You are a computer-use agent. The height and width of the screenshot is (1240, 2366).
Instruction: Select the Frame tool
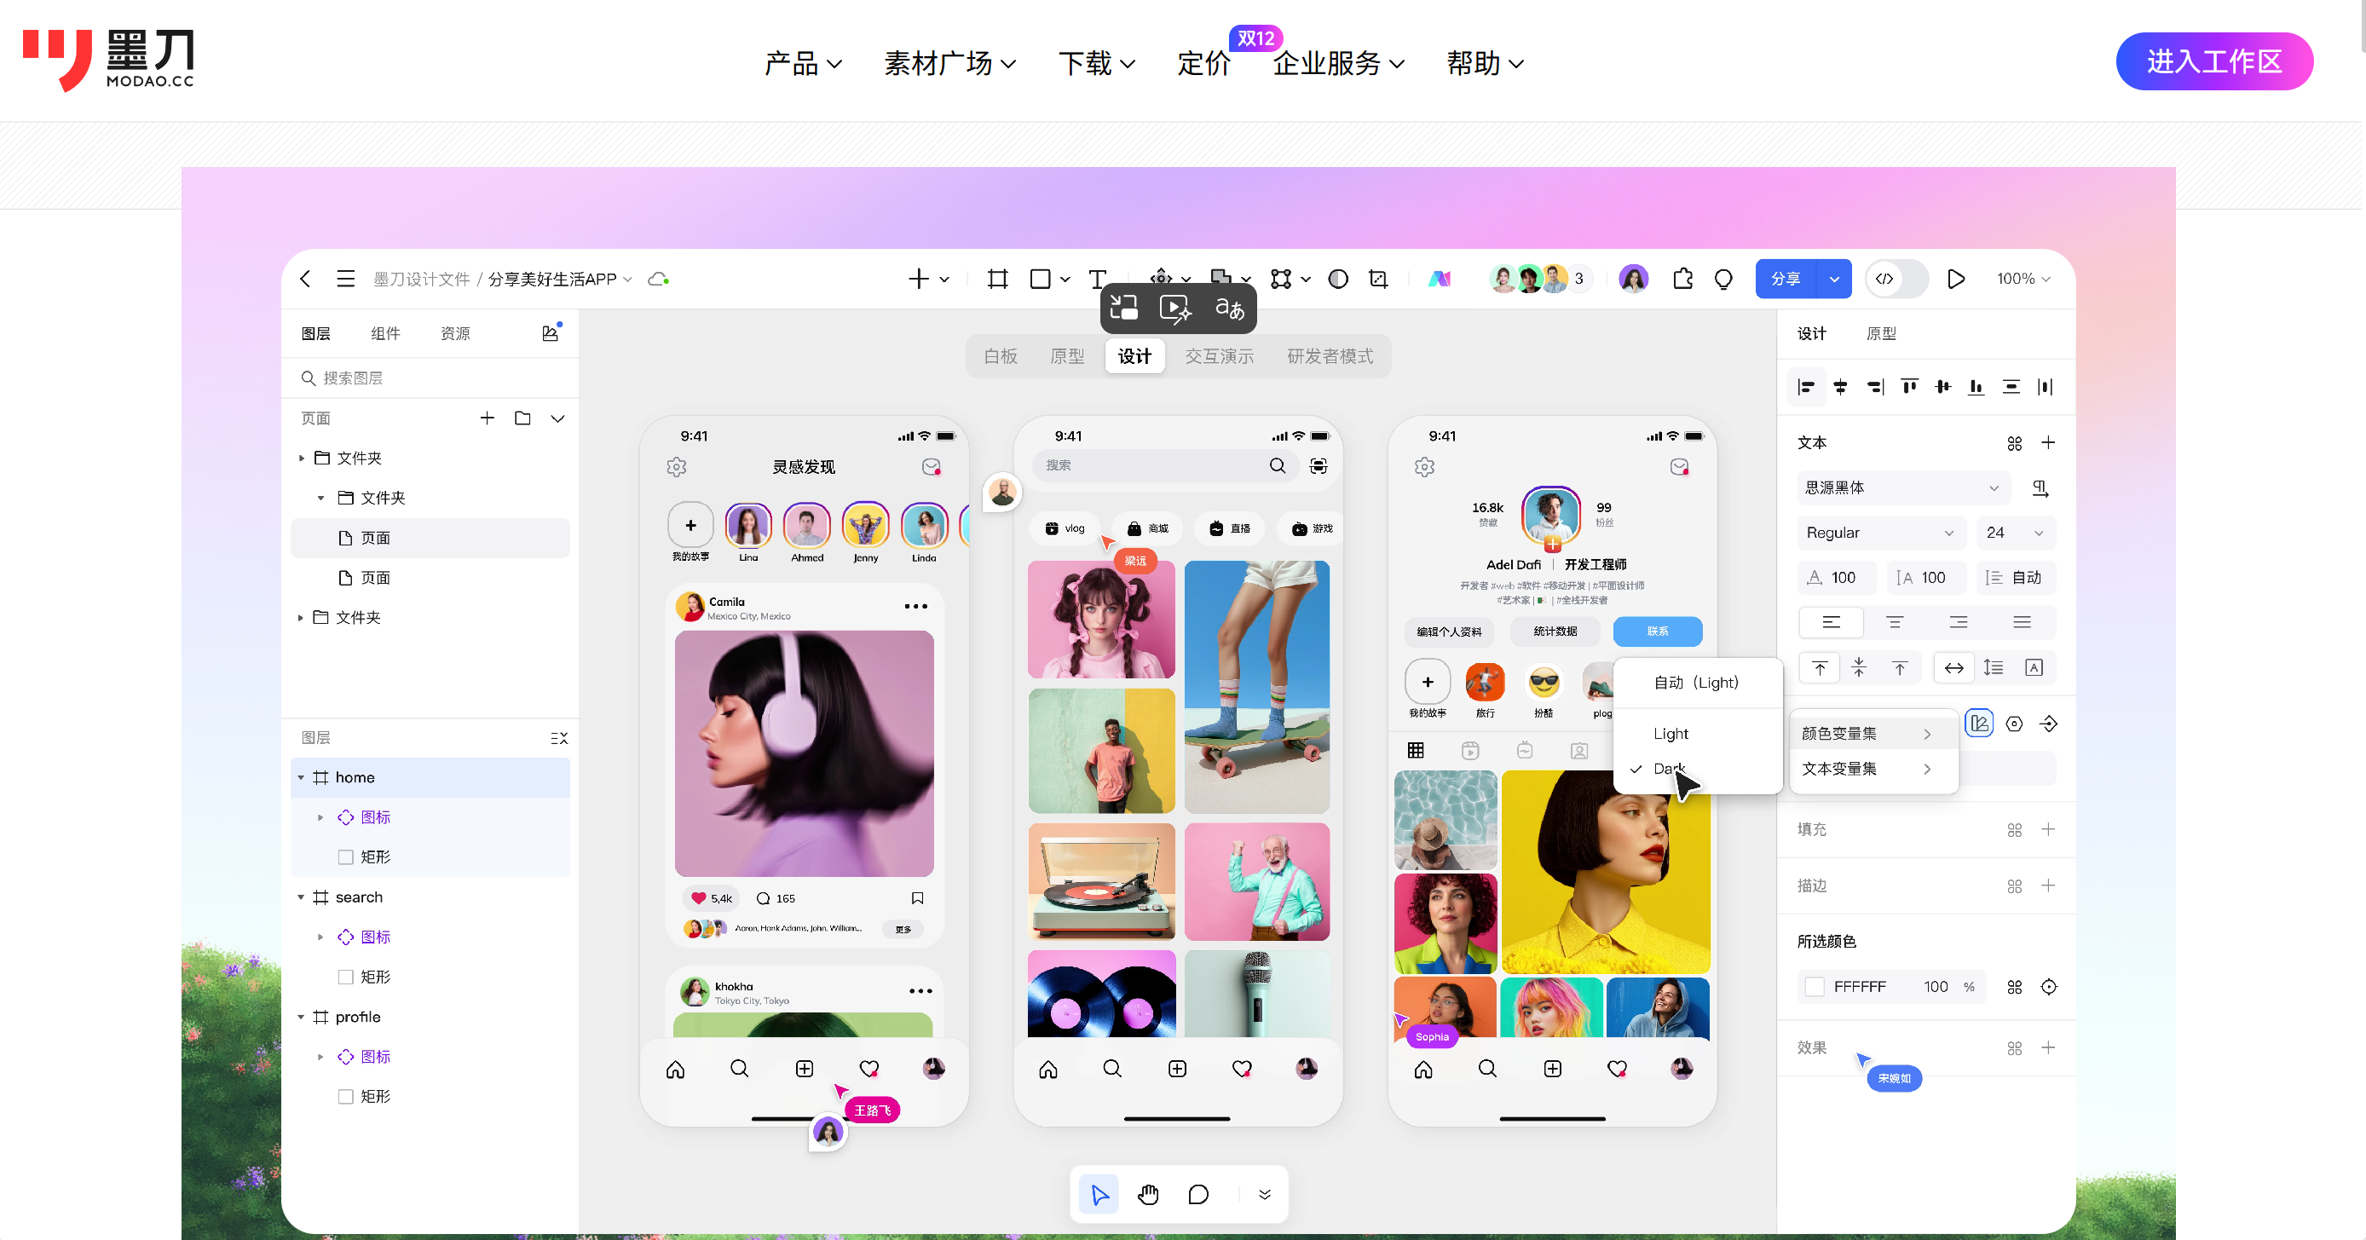[x=997, y=279]
